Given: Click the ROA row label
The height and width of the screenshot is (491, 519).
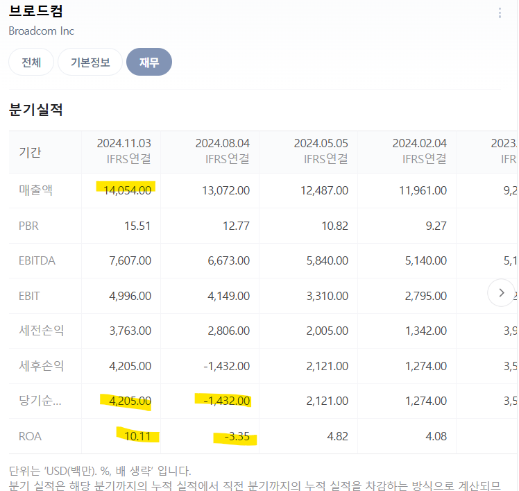Looking at the screenshot, I should click(x=30, y=436).
